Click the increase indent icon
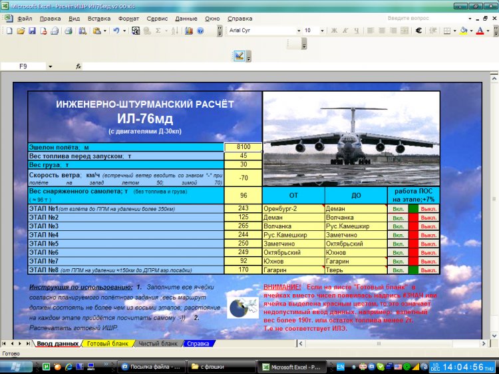Image resolution: width=499 pixels, height=374 pixels. click(433, 31)
